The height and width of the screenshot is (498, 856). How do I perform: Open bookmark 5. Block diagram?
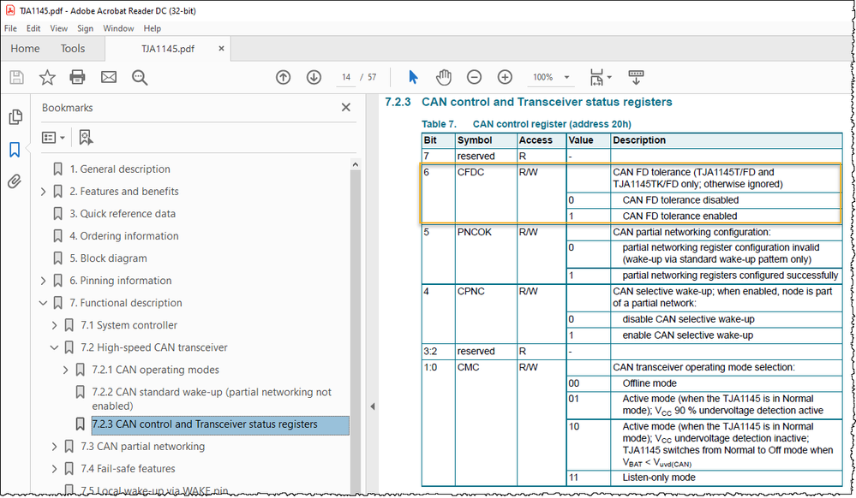pyautogui.click(x=108, y=258)
